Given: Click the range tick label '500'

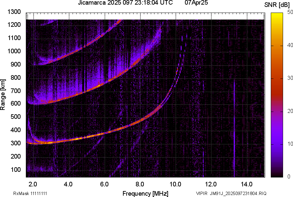Looking at the screenshot, I should [16, 117].
